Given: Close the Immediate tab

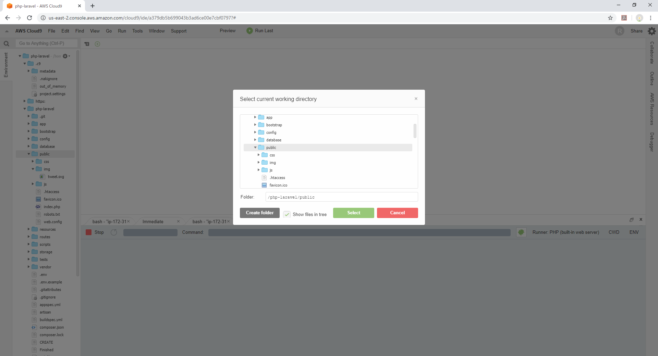Looking at the screenshot, I should click(x=178, y=221).
